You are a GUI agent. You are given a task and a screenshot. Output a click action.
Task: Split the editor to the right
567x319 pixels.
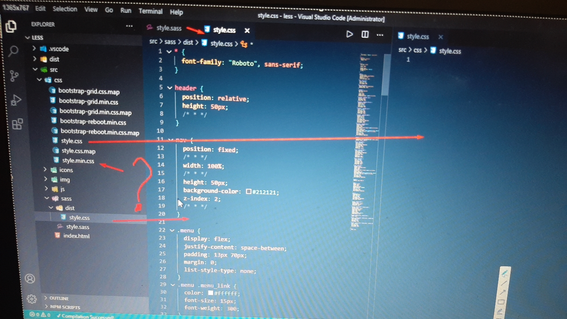click(365, 34)
